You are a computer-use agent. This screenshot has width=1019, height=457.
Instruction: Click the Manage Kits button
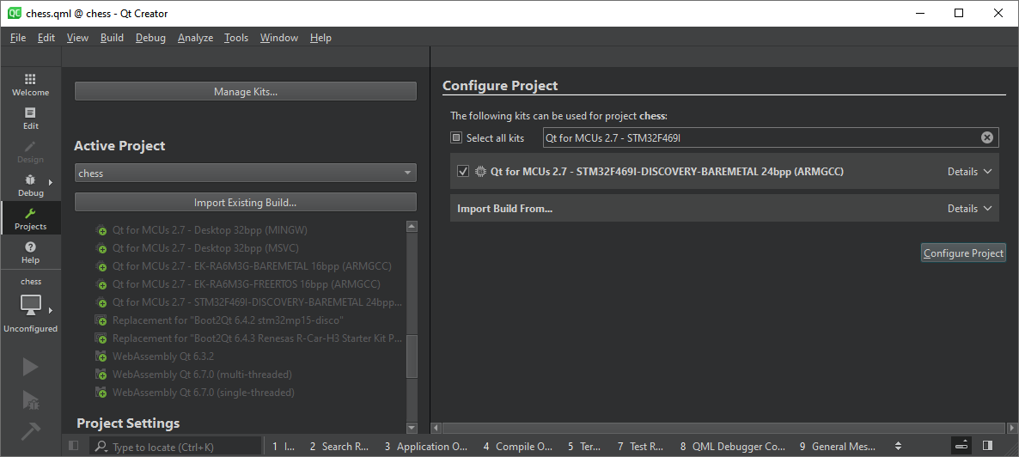click(x=245, y=92)
